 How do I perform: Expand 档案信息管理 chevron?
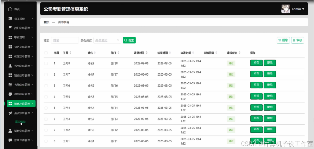pyautogui.click(x=32, y=56)
